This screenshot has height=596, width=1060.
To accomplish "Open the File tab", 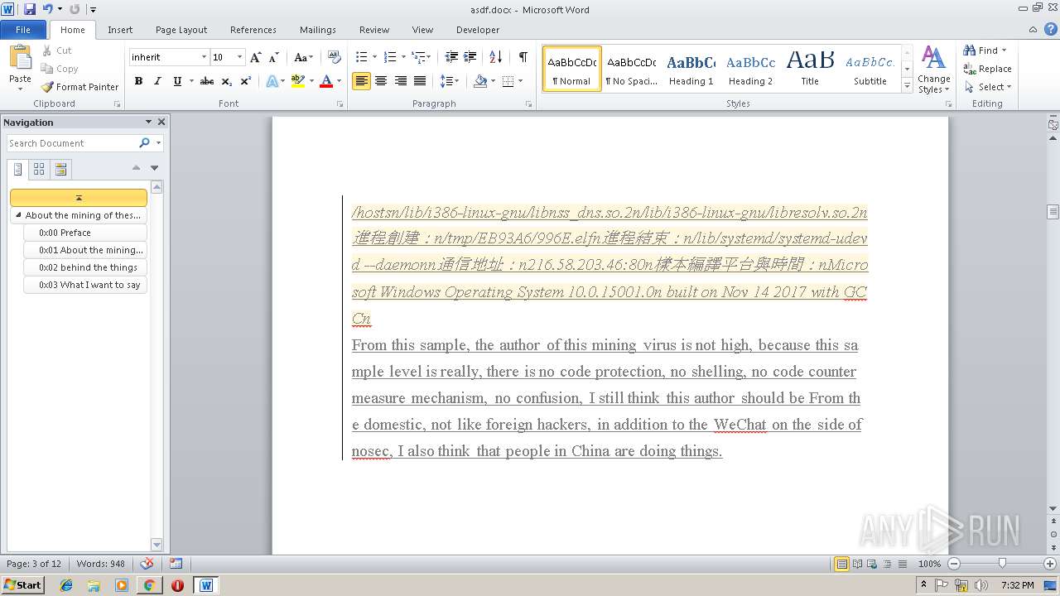I will point(23,30).
